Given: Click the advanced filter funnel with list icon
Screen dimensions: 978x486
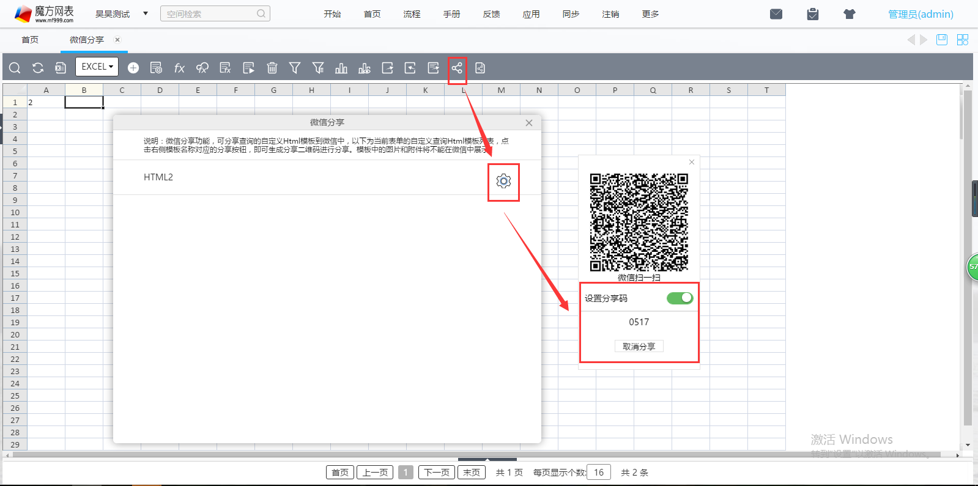Looking at the screenshot, I should (x=318, y=68).
